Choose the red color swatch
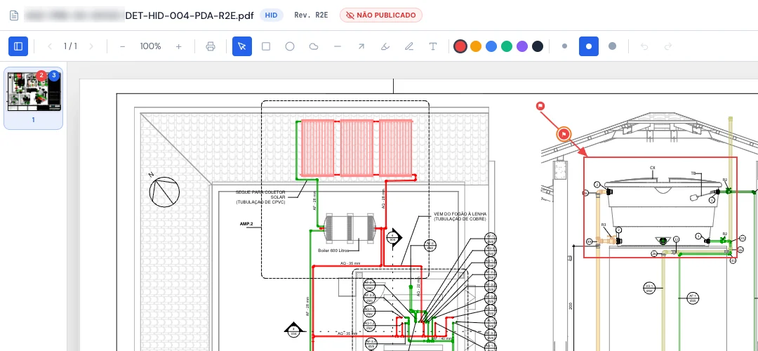Screen dimensions: 758x351 point(460,46)
